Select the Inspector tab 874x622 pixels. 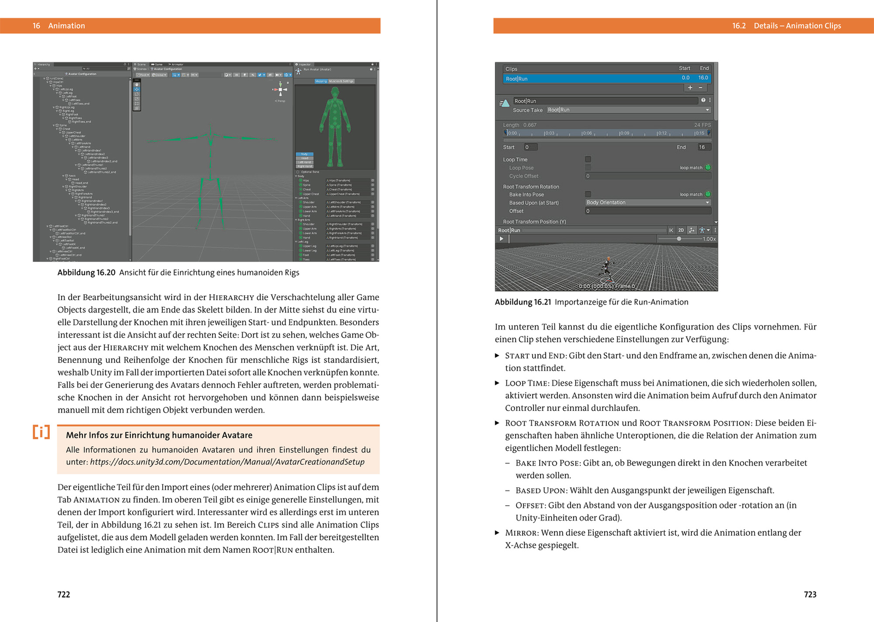[304, 64]
